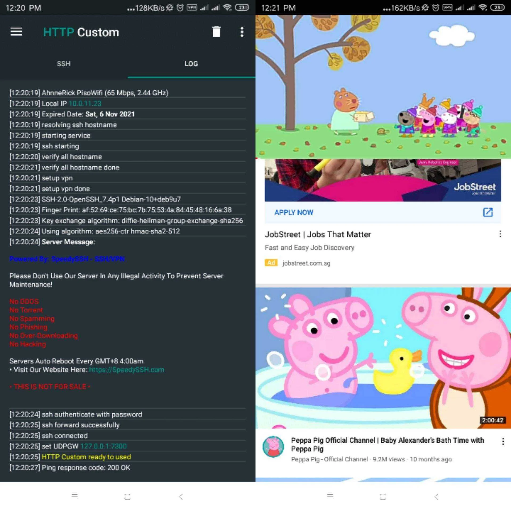Open the Peppa Pig channel avatar
This screenshot has height=511, width=511.
coord(273,447)
